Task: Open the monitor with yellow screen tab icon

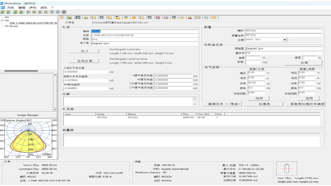Action: click(174, 18)
